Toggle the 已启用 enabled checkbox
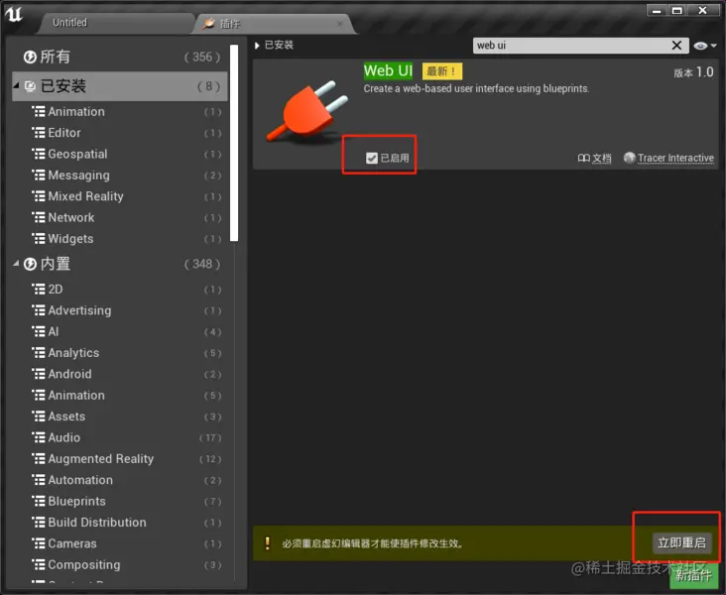Viewport: 726px width, 595px height. pos(372,159)
